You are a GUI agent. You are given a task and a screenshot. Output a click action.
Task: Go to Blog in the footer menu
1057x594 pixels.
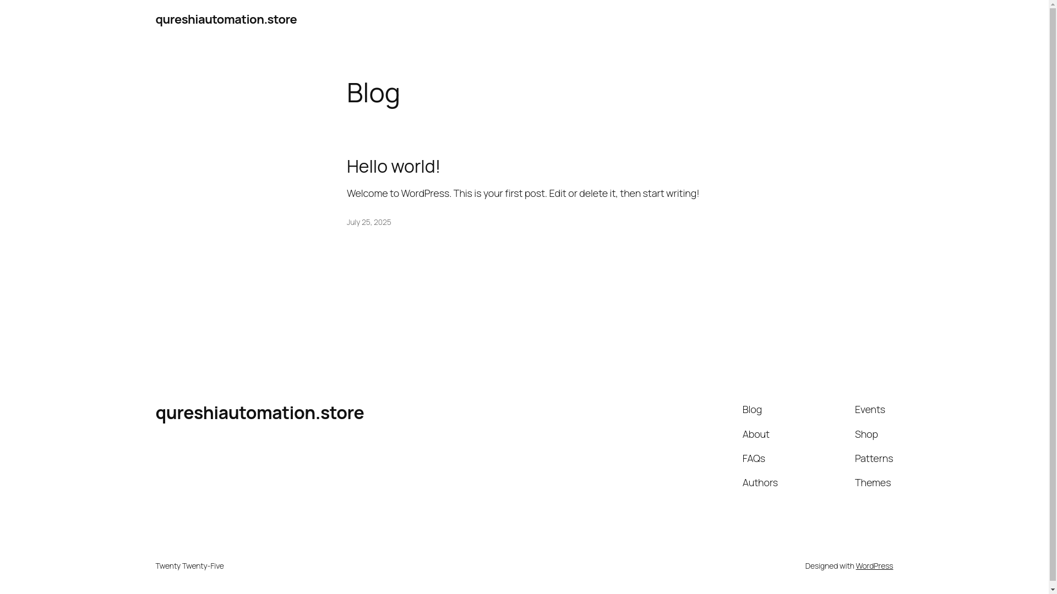pos(752,410)
